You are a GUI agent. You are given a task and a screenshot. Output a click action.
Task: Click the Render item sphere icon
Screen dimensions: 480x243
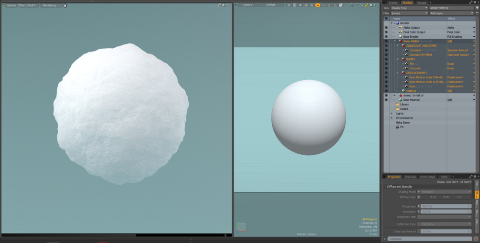click(x=397, y=23)
